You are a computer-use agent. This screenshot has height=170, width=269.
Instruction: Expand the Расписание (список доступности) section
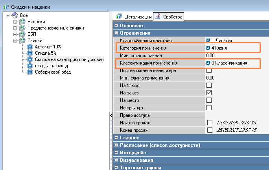(x=116, y=145)
